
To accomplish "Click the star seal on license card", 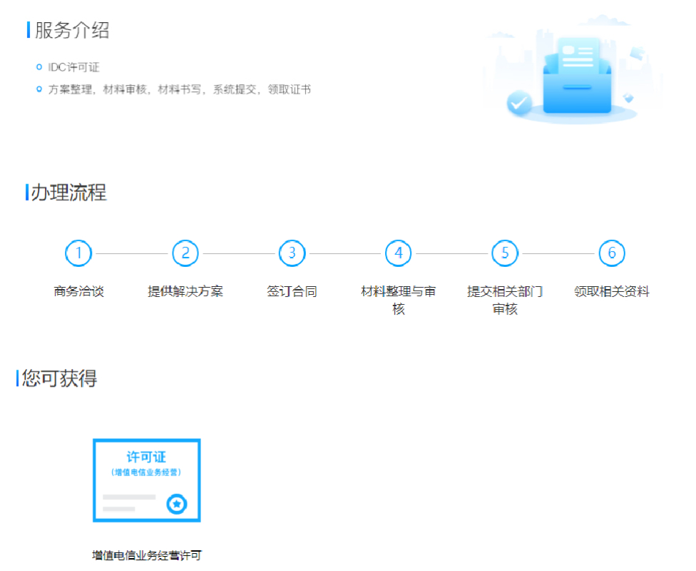I will point(176,504).
